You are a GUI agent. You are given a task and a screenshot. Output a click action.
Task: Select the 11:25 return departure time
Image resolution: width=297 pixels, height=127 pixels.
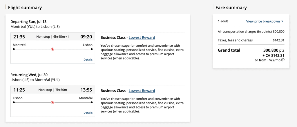pyautogui.click(x=19, y=90)
